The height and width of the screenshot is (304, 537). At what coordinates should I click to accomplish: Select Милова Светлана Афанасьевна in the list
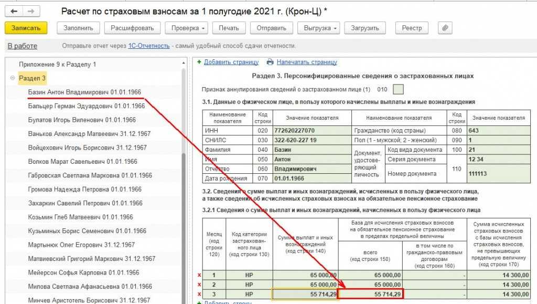click(x=90, y=287)
